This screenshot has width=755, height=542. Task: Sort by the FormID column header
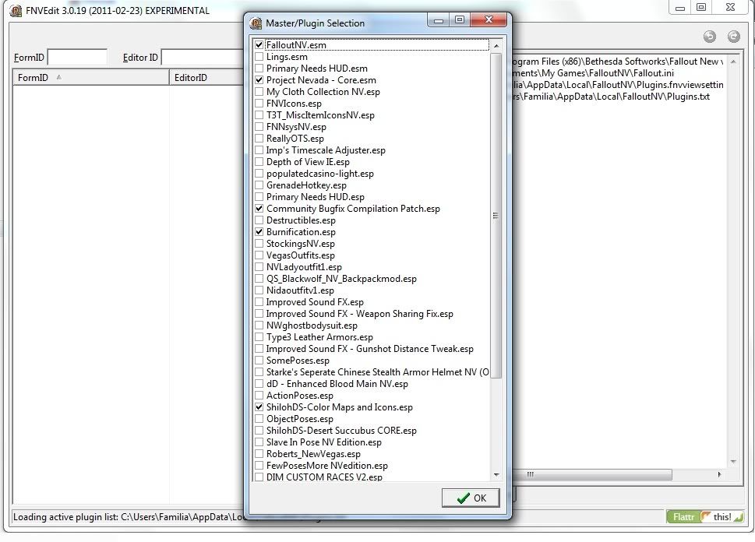pyautogui.click(x=91, y=78)
